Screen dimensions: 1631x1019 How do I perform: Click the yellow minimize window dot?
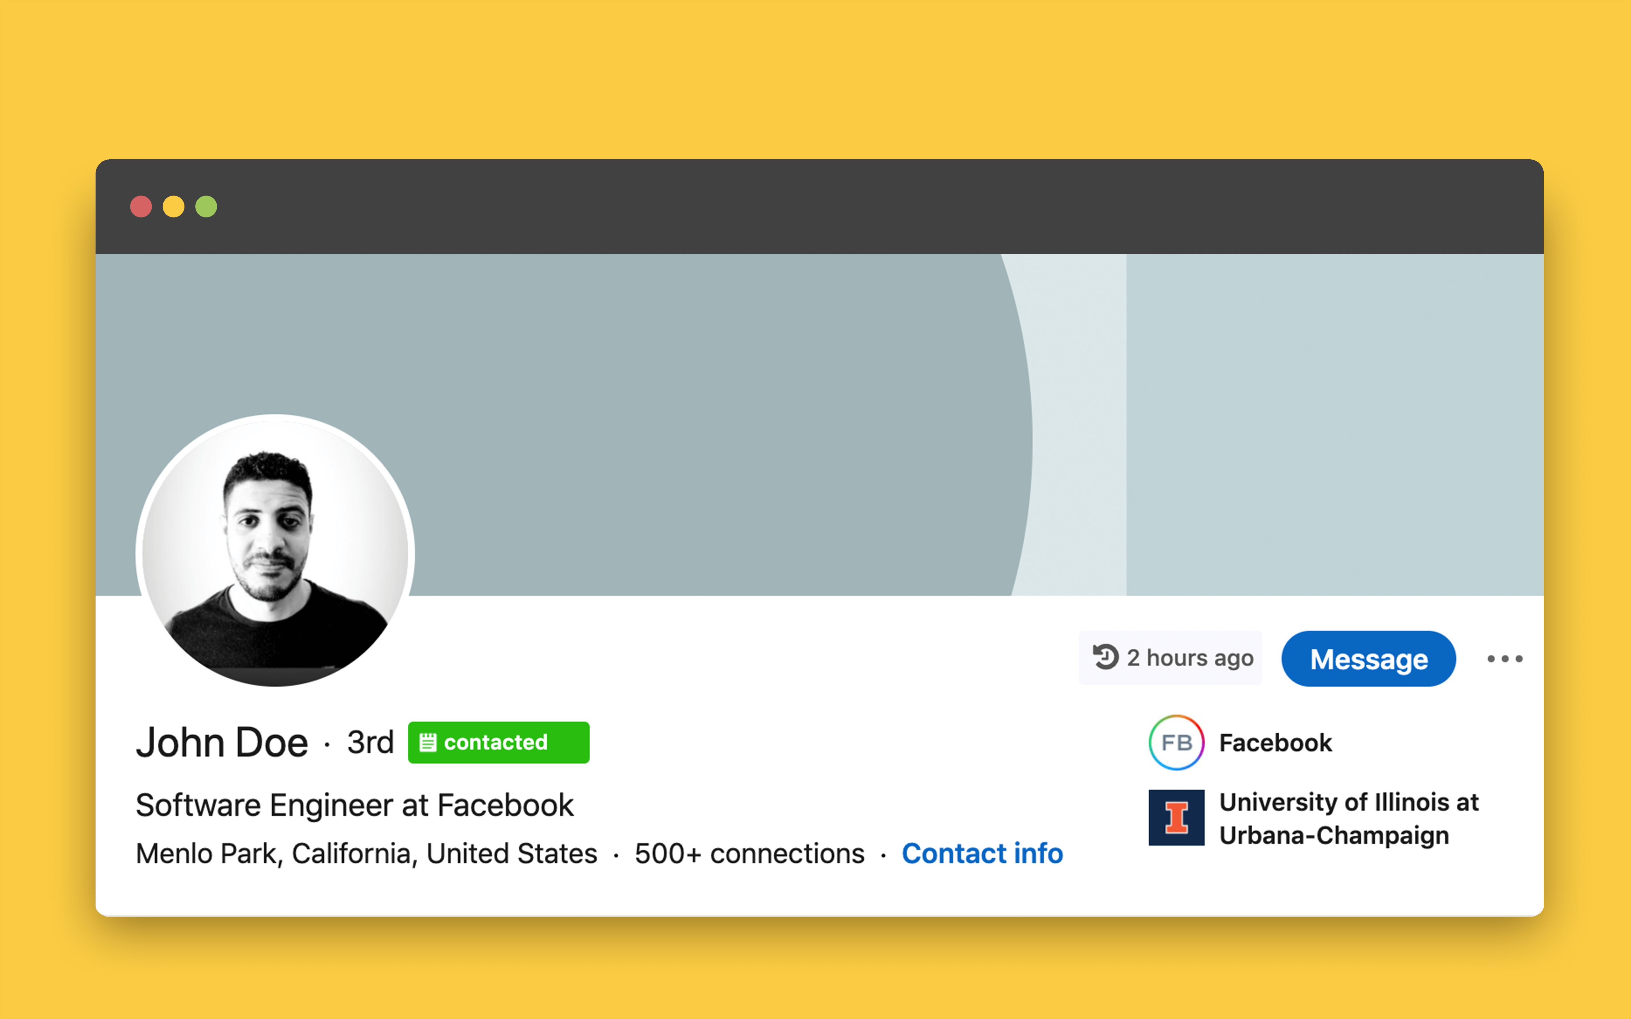click(173, 206)
